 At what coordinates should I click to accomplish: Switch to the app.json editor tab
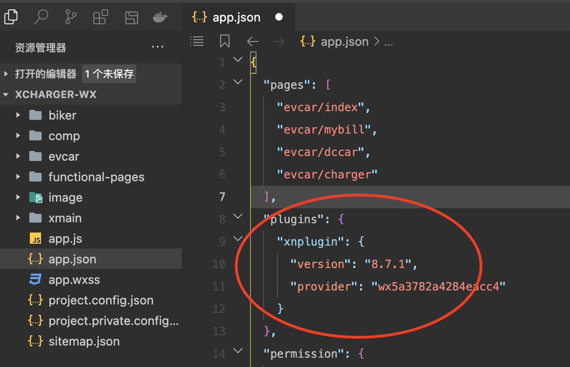[238, 17]
